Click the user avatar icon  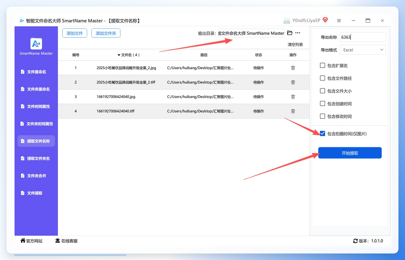click(287, 21)
